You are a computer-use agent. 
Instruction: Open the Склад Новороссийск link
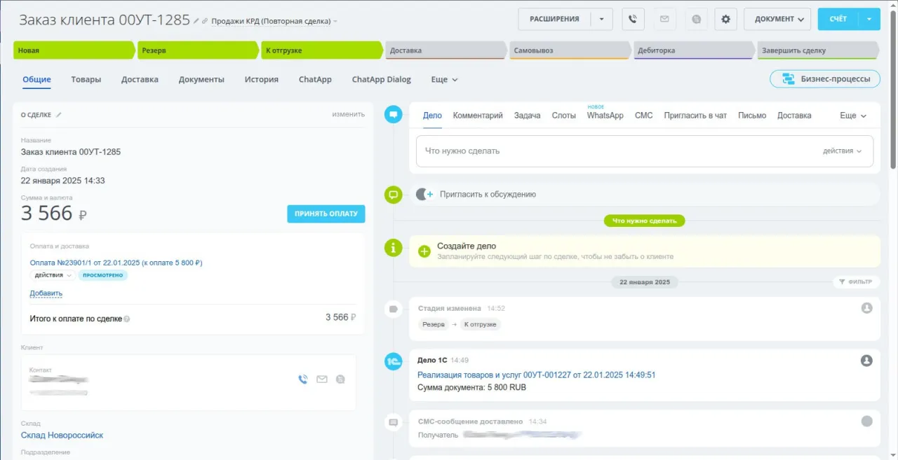tap(62, 435)
